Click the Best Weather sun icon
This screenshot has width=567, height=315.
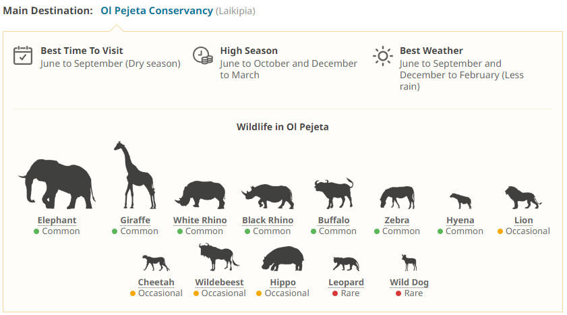pos(382,55)
